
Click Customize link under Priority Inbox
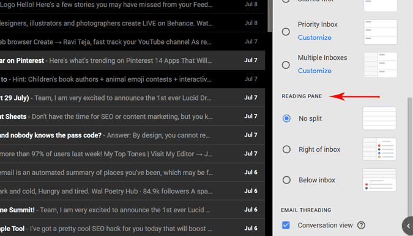314,38
